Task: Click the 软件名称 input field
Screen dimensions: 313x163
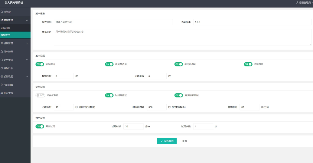Action: pos(113,22)
